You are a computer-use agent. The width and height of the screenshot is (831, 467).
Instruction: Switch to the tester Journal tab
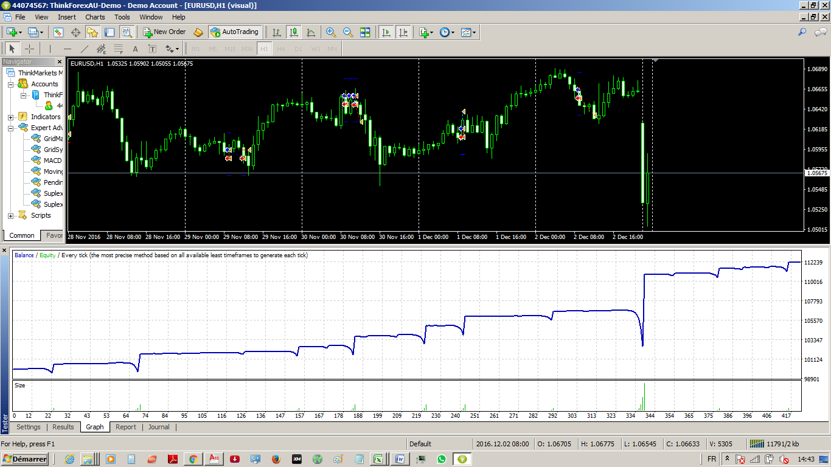[x=159, y=427]
